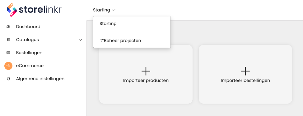Click the plus icon for Importeer bestellingen

[245, 71]
